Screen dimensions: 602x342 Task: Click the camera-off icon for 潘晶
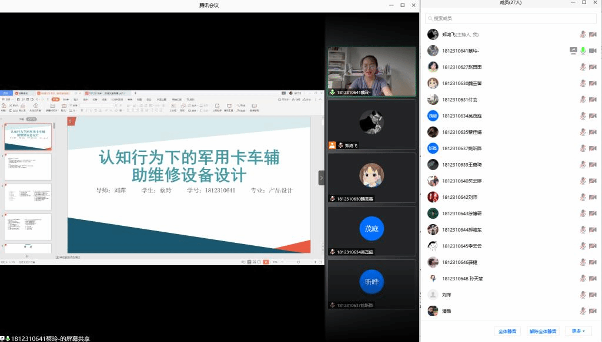click(593, 311)
